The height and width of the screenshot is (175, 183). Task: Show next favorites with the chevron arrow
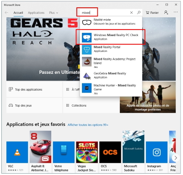pos(176,158)
